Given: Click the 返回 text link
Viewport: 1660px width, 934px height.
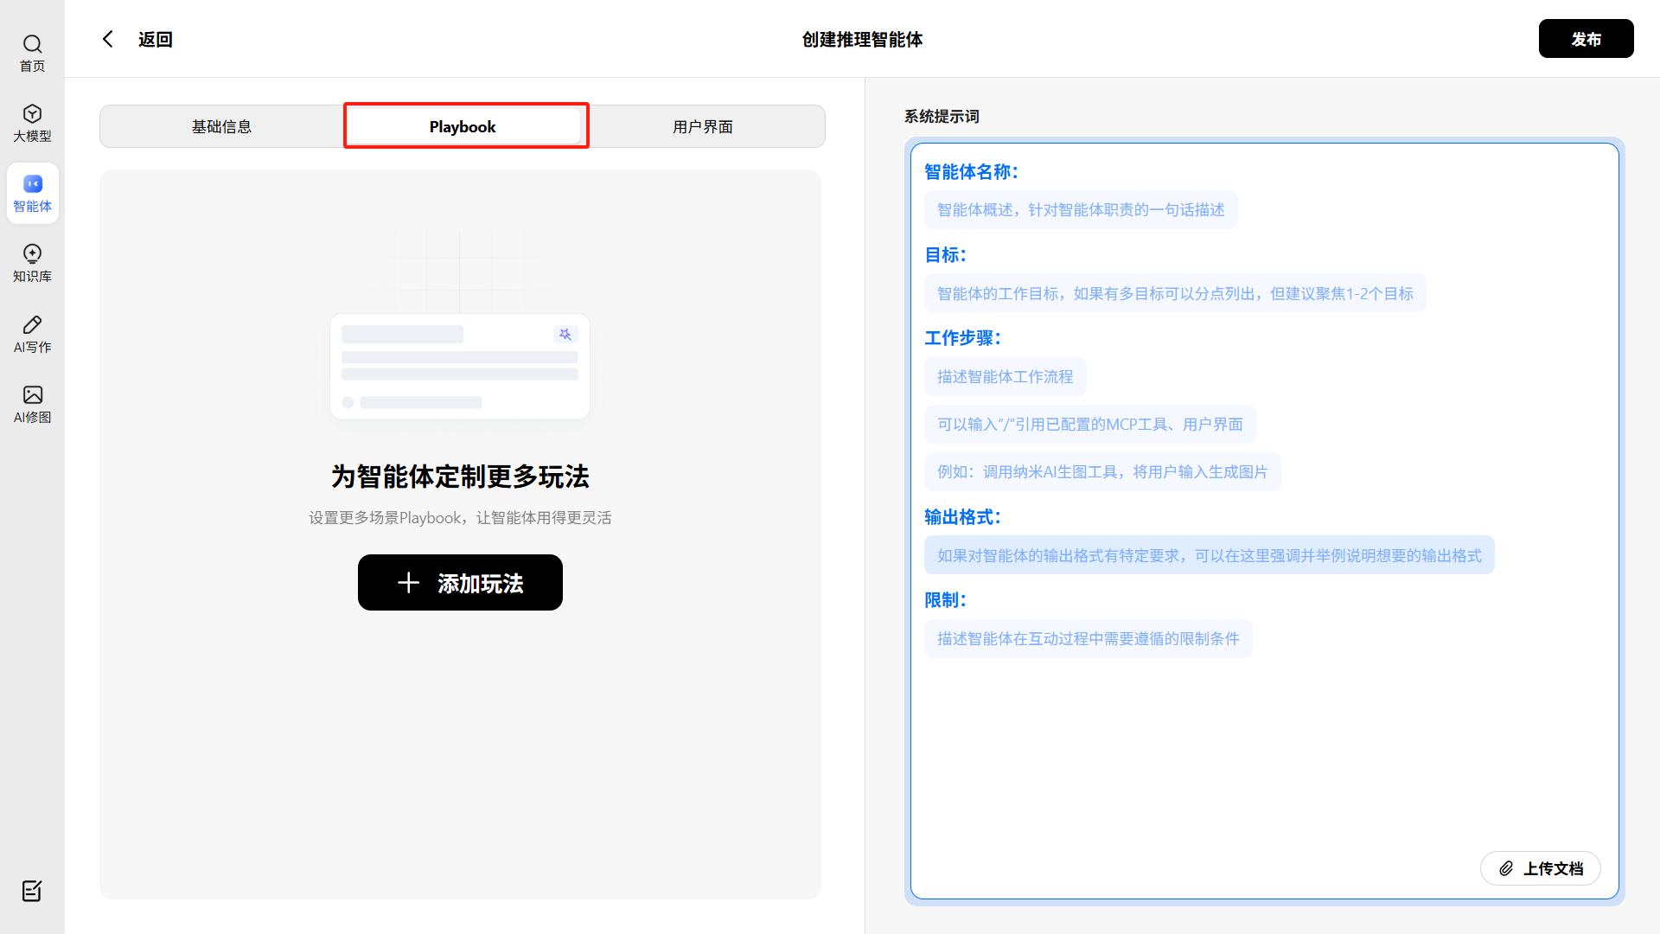Looking at the screenshot, I should pyautogui.click(x=156, y=39).
